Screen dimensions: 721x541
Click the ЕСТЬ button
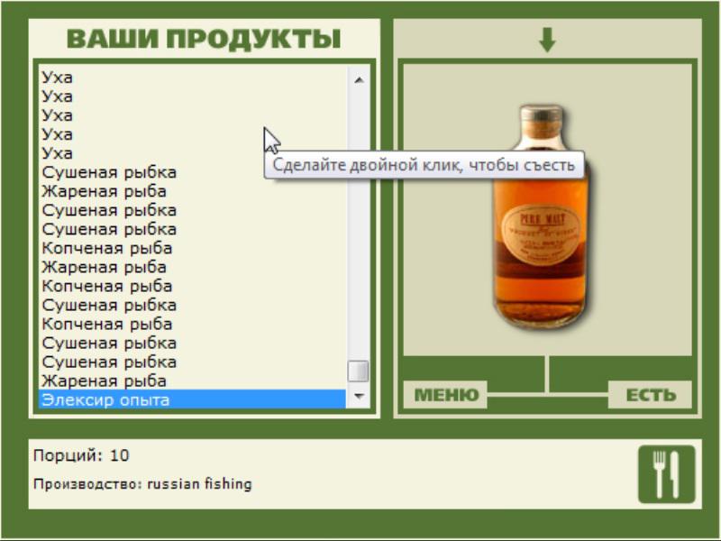point(650,395)
